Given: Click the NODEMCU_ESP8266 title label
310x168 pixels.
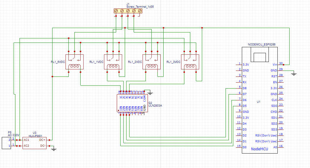Looking at the screenshot, I should click(x=262, y=45).
